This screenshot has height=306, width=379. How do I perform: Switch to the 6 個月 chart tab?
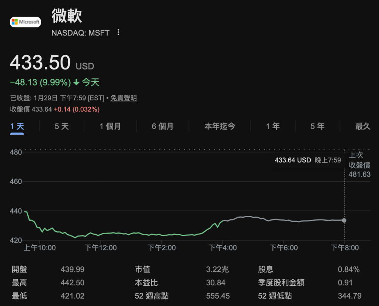tap(163, 126)
